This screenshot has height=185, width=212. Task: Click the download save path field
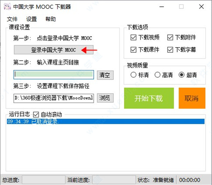click(x=54, y=98)
